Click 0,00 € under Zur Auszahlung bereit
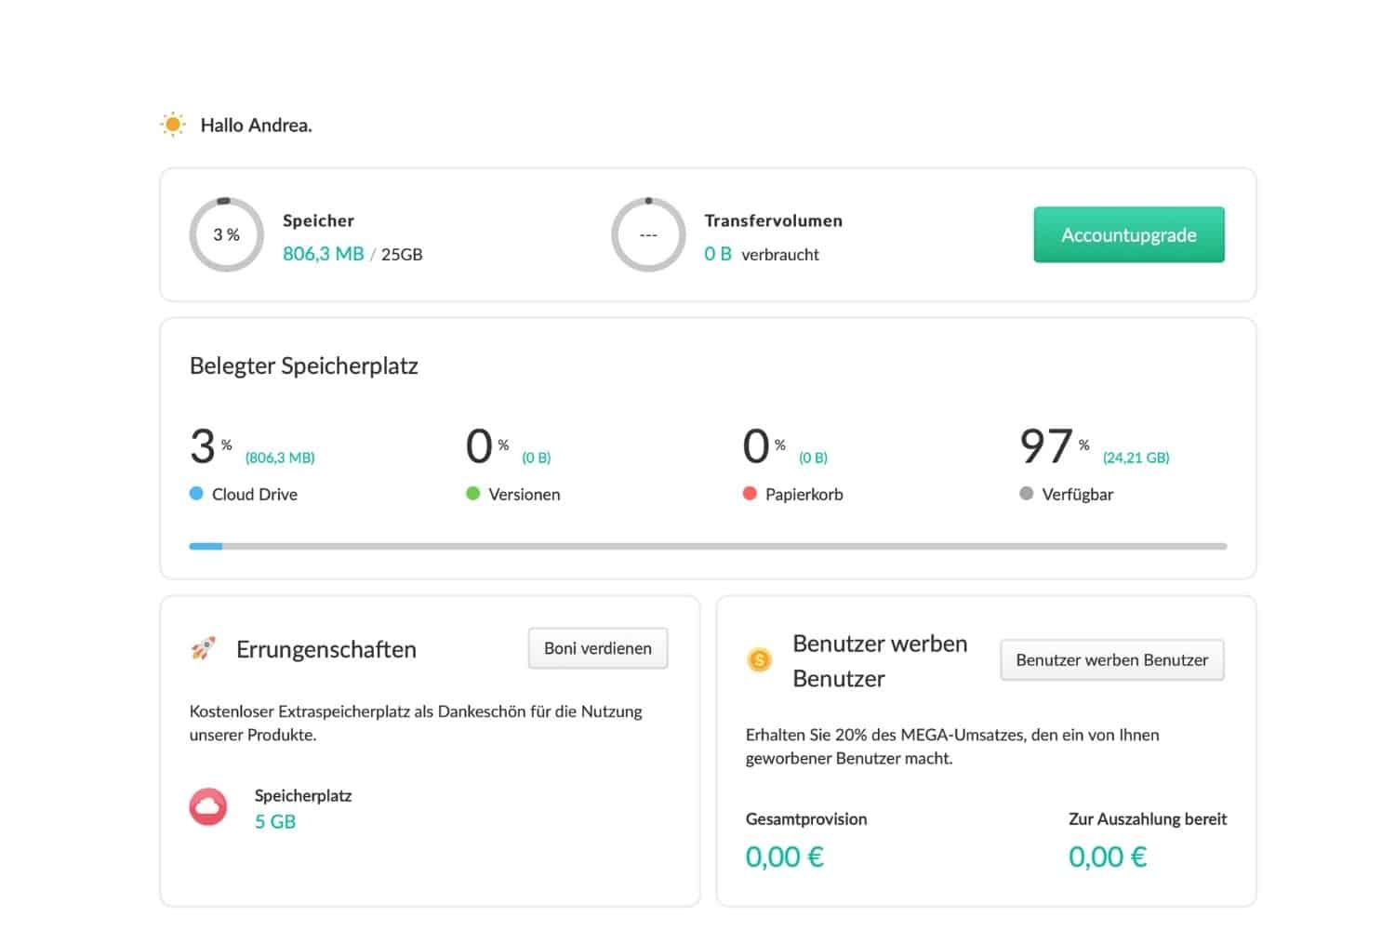 coord(1108,857)
